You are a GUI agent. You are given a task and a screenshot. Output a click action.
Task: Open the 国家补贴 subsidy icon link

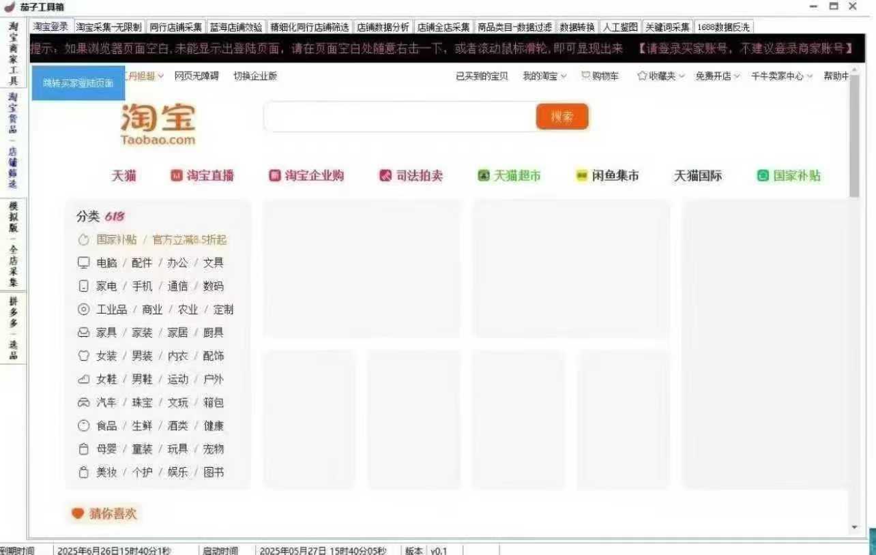pos(763,176)
